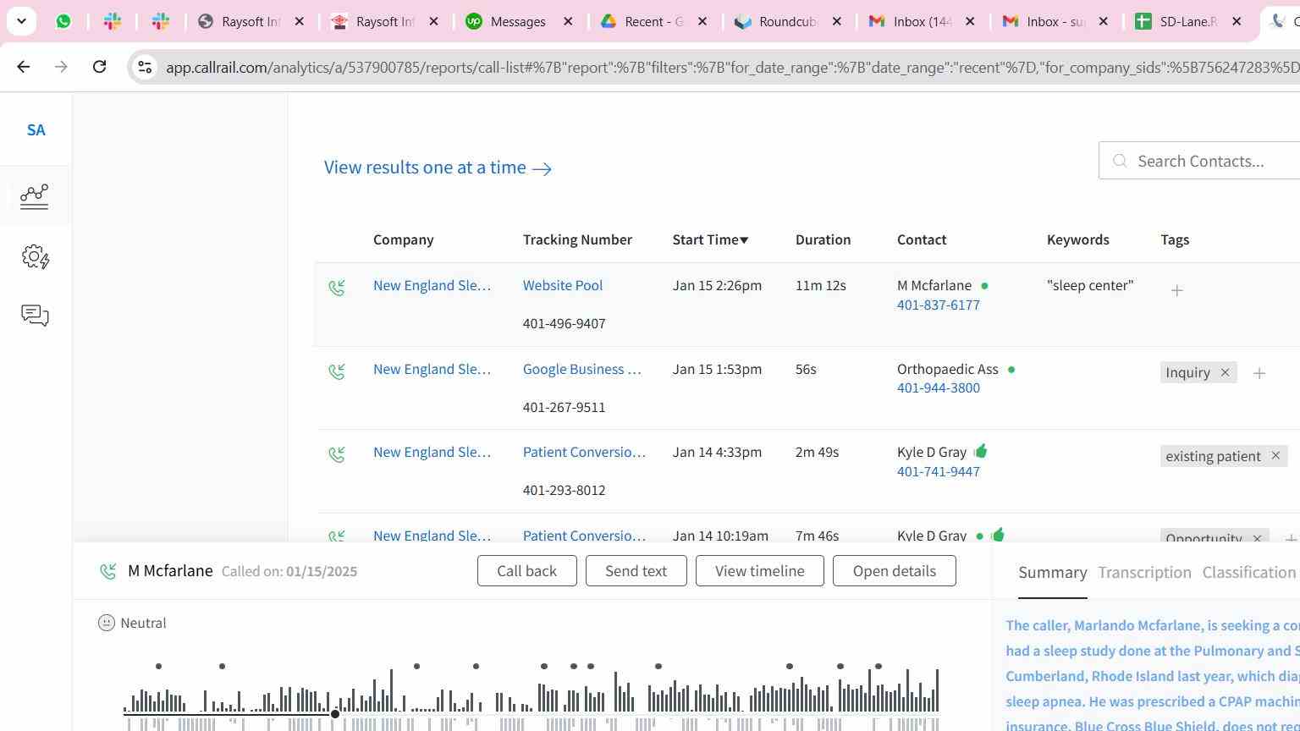Click the playhead knob on the call waveform
The height and width of the screenshot is (731, 1300).
[335, 714]
